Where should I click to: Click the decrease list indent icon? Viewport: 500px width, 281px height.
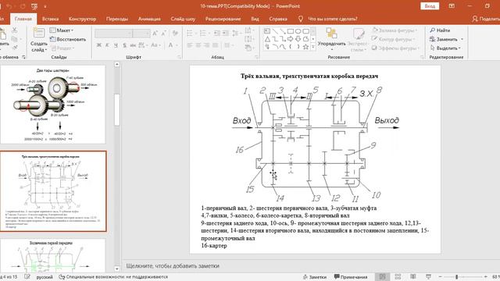[x=217, y=34]
